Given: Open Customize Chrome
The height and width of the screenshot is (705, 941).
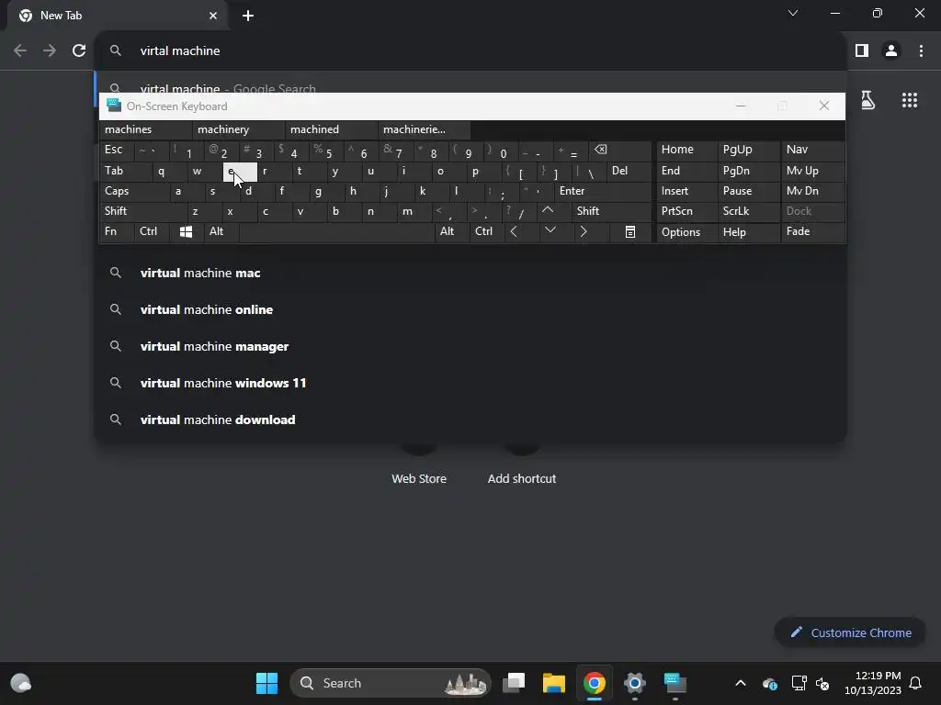Looking at the screenshot, I should click(x=850, y=632).
